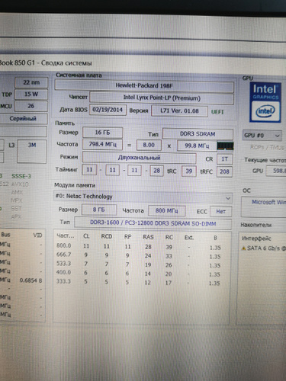286x381 pixels.
Task: Select the BIOS date 02/19/2014 field
Action: pyautogui.click(x=108, y=110)
